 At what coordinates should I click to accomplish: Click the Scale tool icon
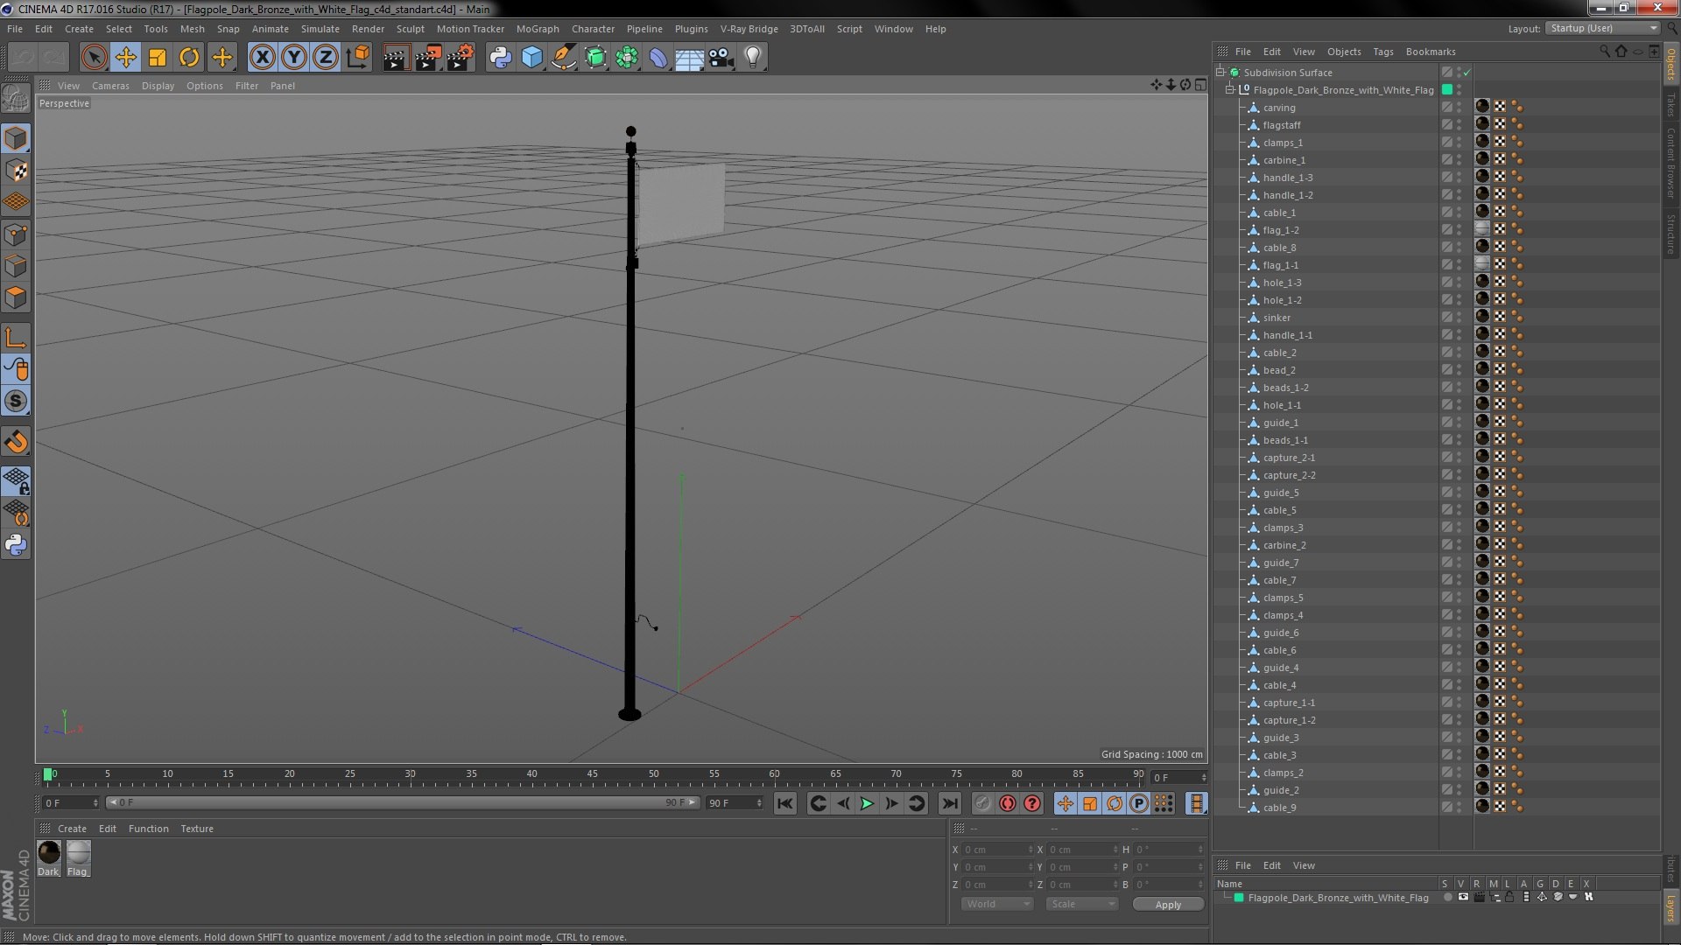pyautogui.click(x=158, y=58)
